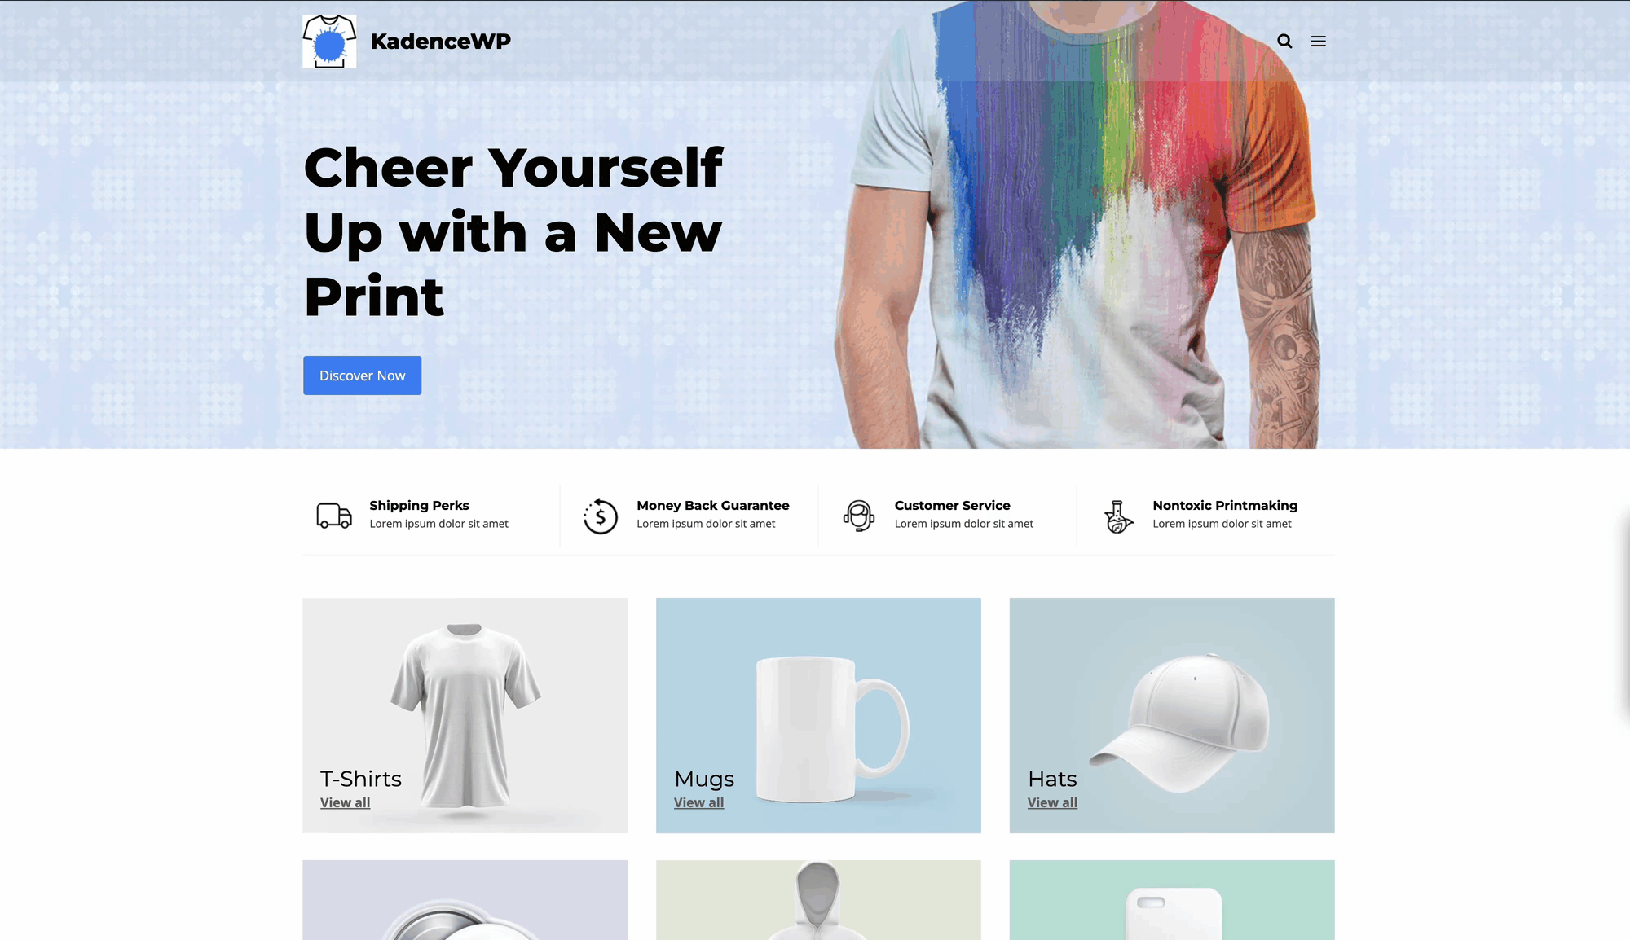Open View all under T-Shirts
This screenshot has width=1630, height=940.
point(345,802)
